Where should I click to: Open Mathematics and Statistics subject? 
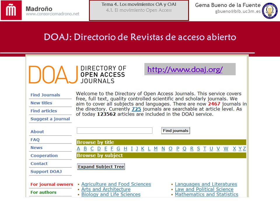click(x=206, y=195)
